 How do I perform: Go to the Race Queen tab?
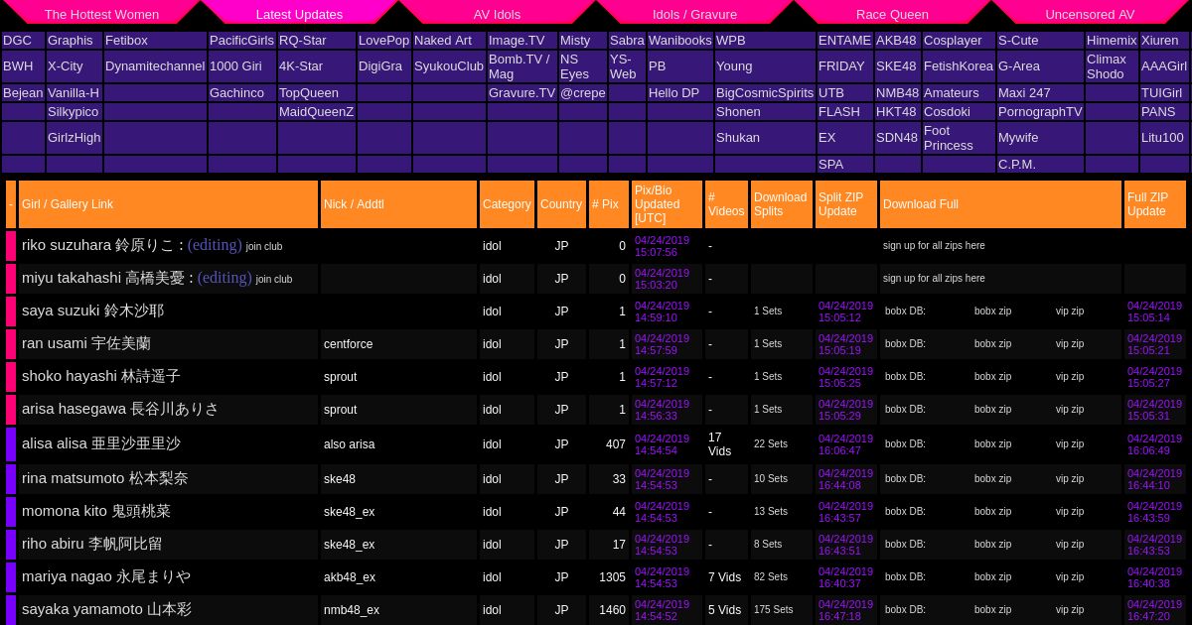[892, 14]
